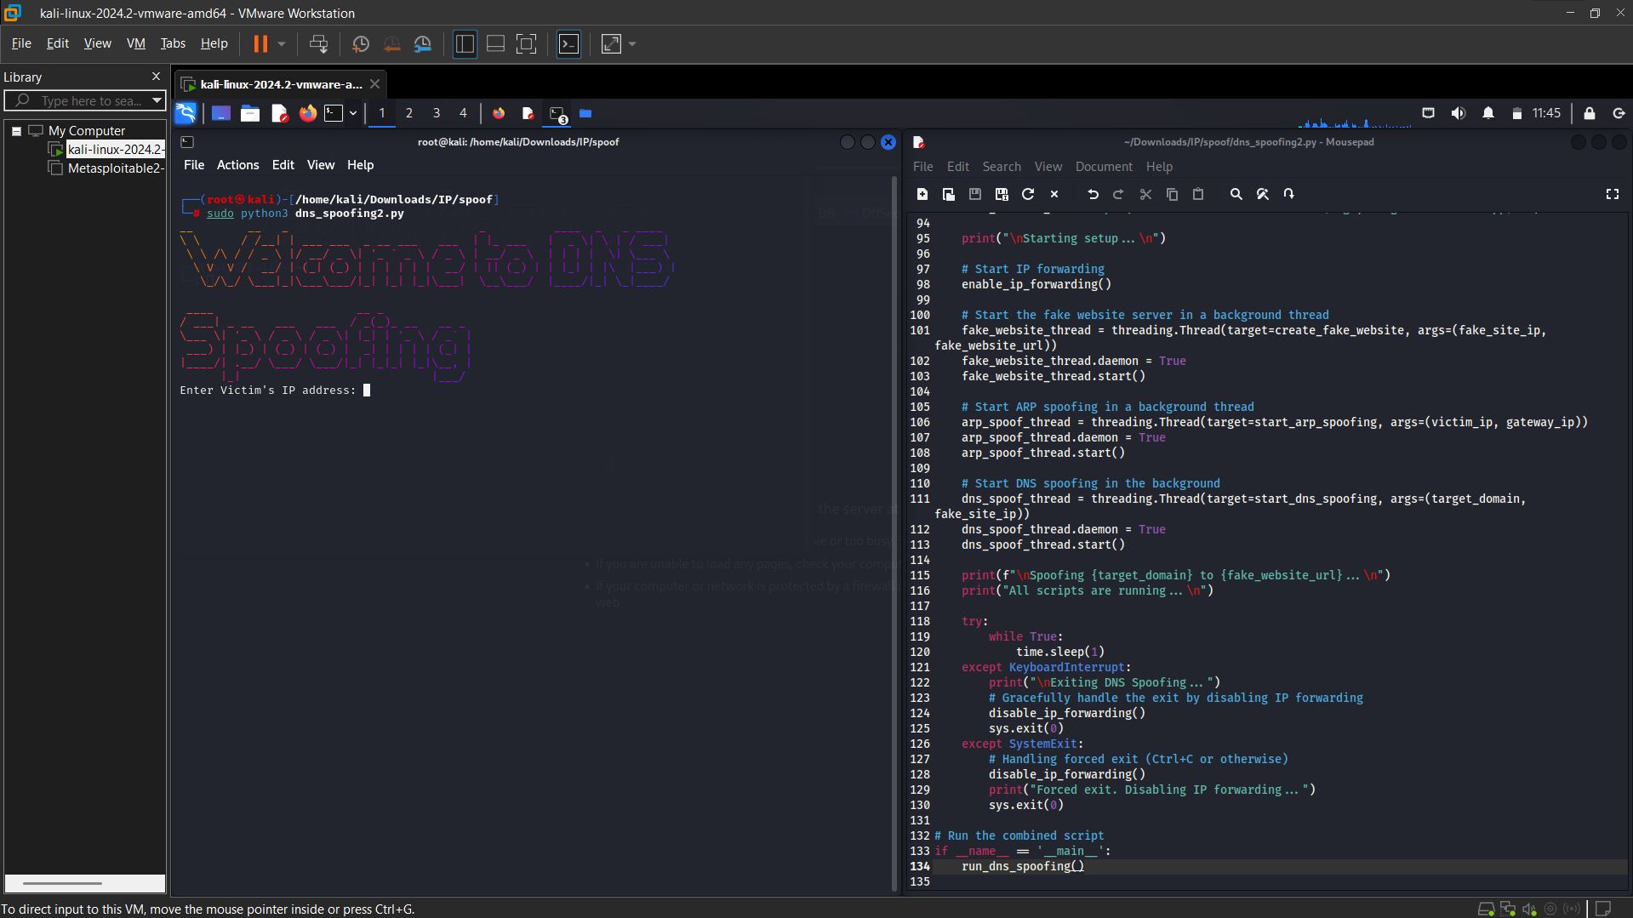The image size is (1633, 918).
Task: Click the Go to line icon in Mousepad
Action: pyautogui.click(x=1289, y=194)
